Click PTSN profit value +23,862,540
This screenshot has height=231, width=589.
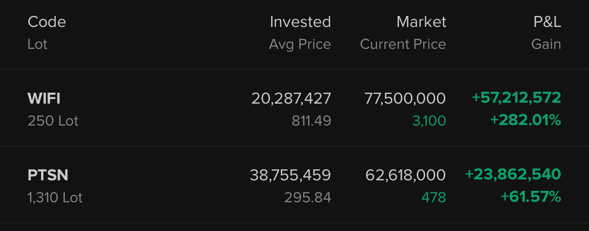(513, 174)
